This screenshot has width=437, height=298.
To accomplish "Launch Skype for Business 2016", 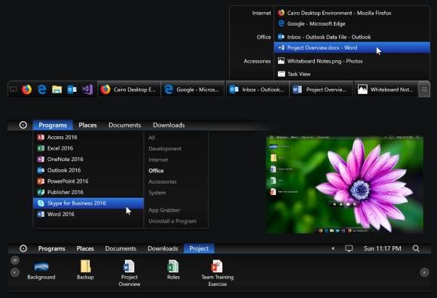I will 88,203.
